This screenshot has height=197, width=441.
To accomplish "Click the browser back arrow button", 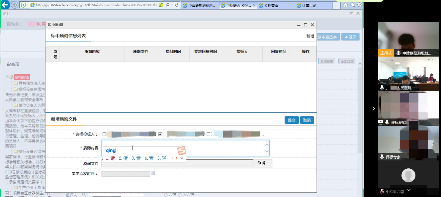I will coord(5,5).
